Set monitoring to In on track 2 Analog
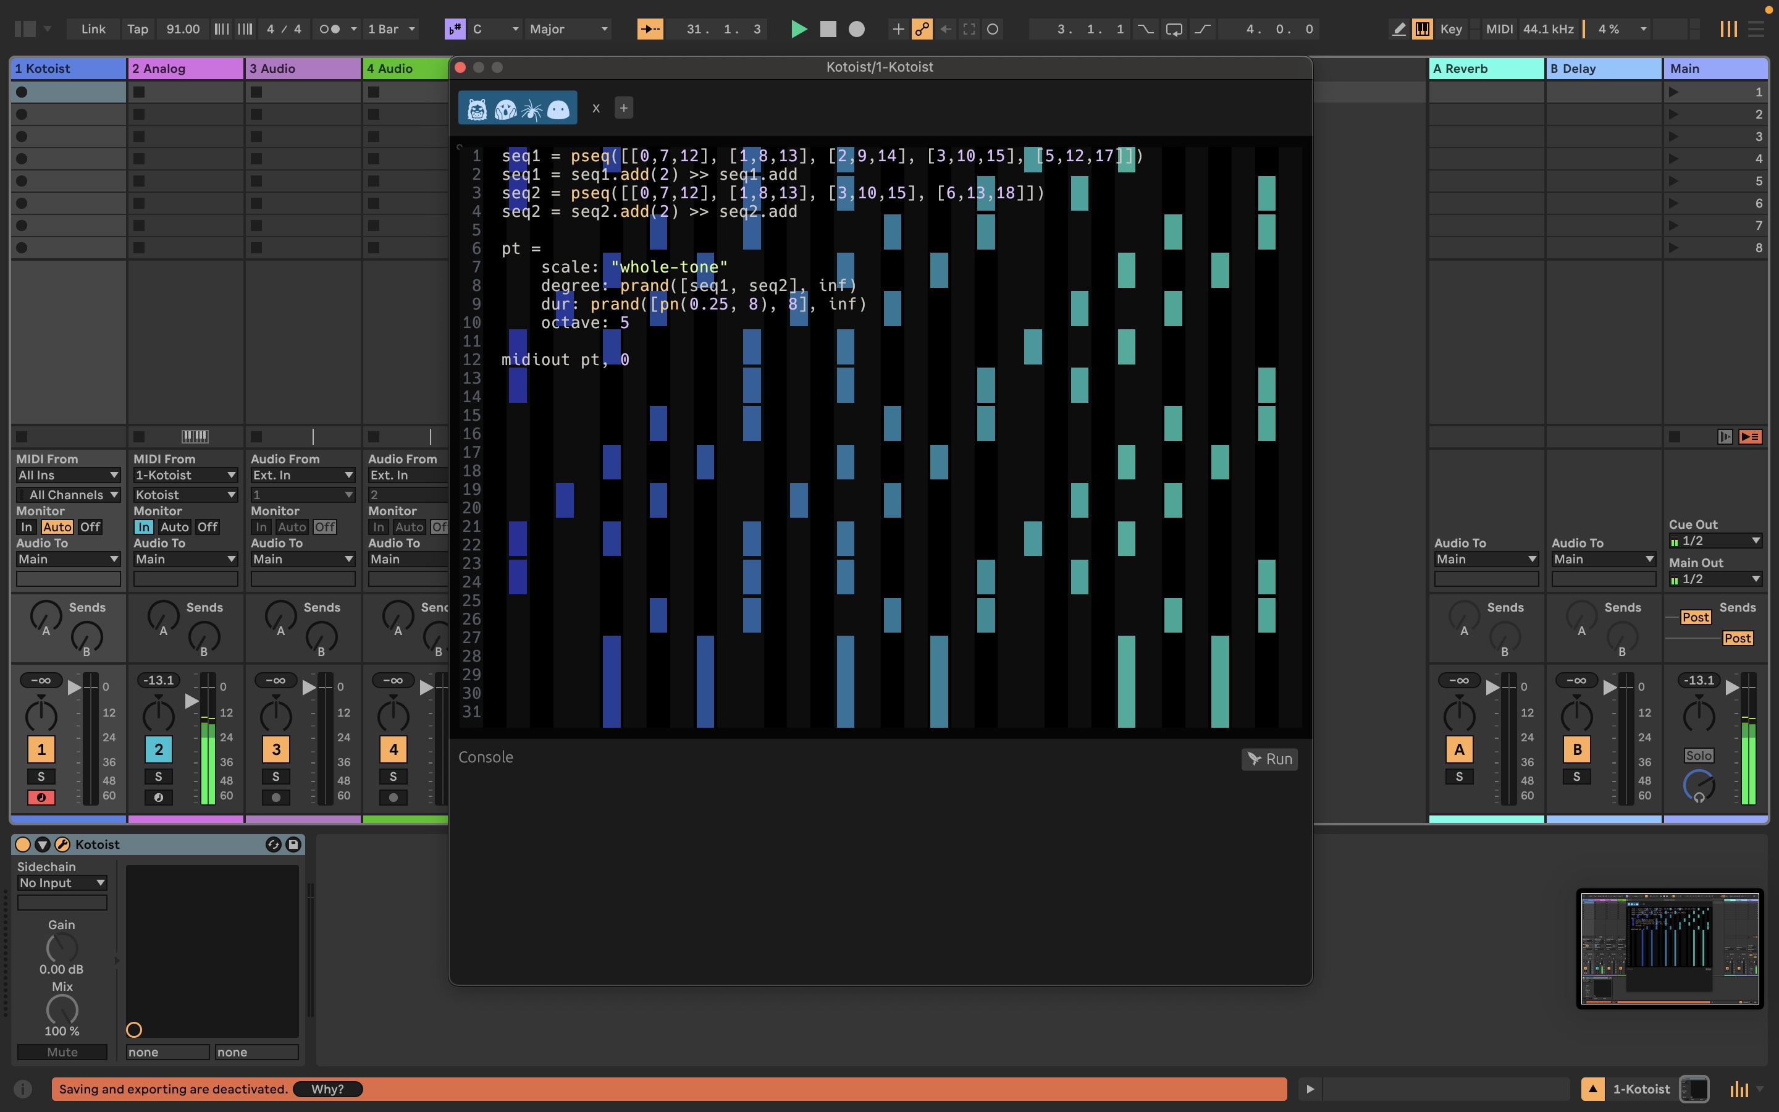This screenshot has height=1112, width=1779. click(x=143, y=526)
